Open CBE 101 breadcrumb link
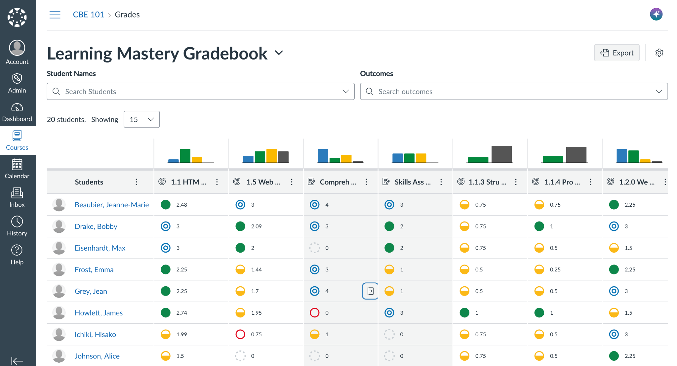This screenshot has height=366, width=677. (x=88, y=15)
